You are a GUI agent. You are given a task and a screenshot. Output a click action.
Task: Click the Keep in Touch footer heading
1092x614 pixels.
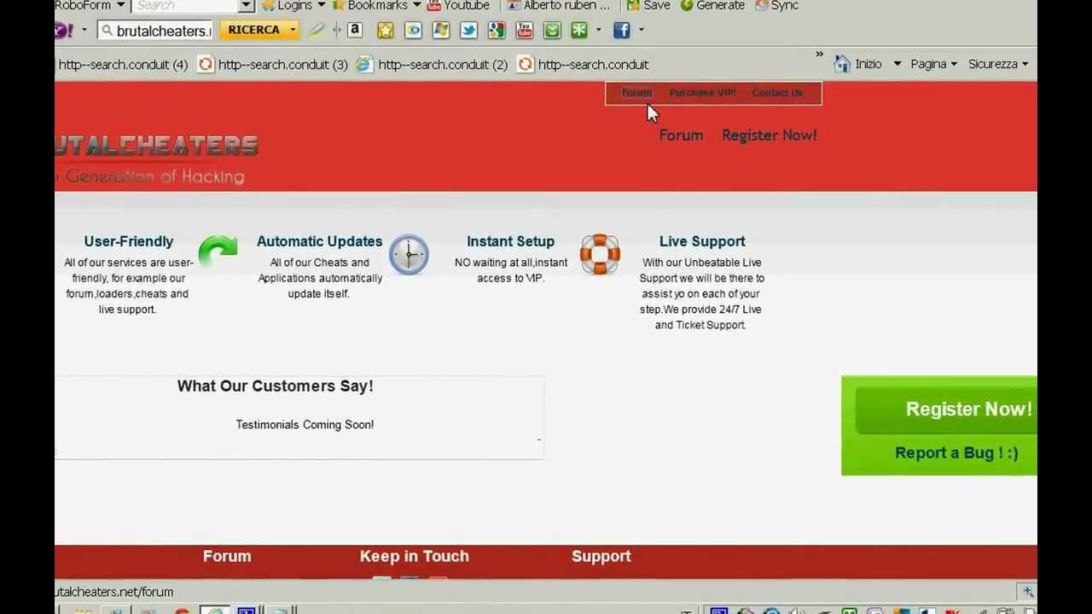(x=415, y=556)
